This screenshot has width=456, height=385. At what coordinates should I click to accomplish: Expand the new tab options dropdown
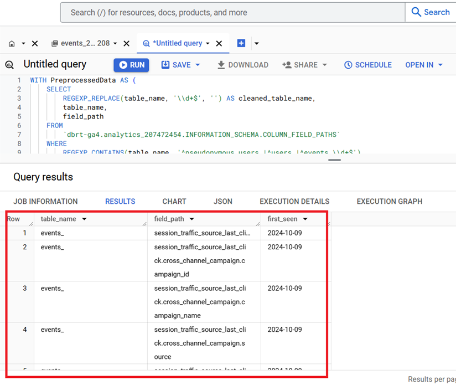(x=257, y=44)
